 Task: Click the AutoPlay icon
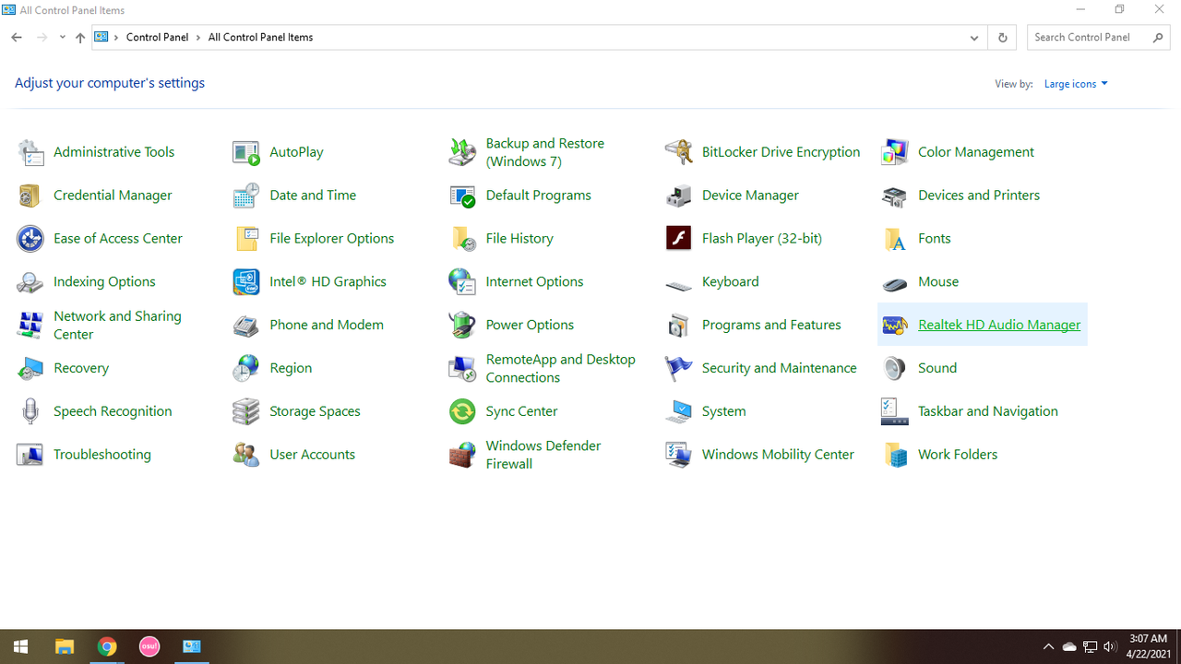[x=246, y=152]
